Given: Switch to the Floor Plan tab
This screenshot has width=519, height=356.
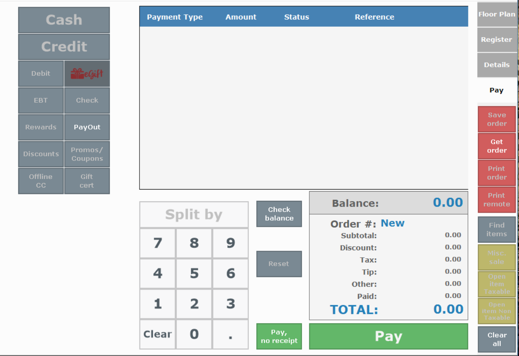Looking at the screenshot, I should point(497,14).
